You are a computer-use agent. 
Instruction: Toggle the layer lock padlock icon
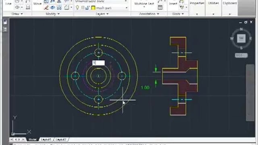87,8
